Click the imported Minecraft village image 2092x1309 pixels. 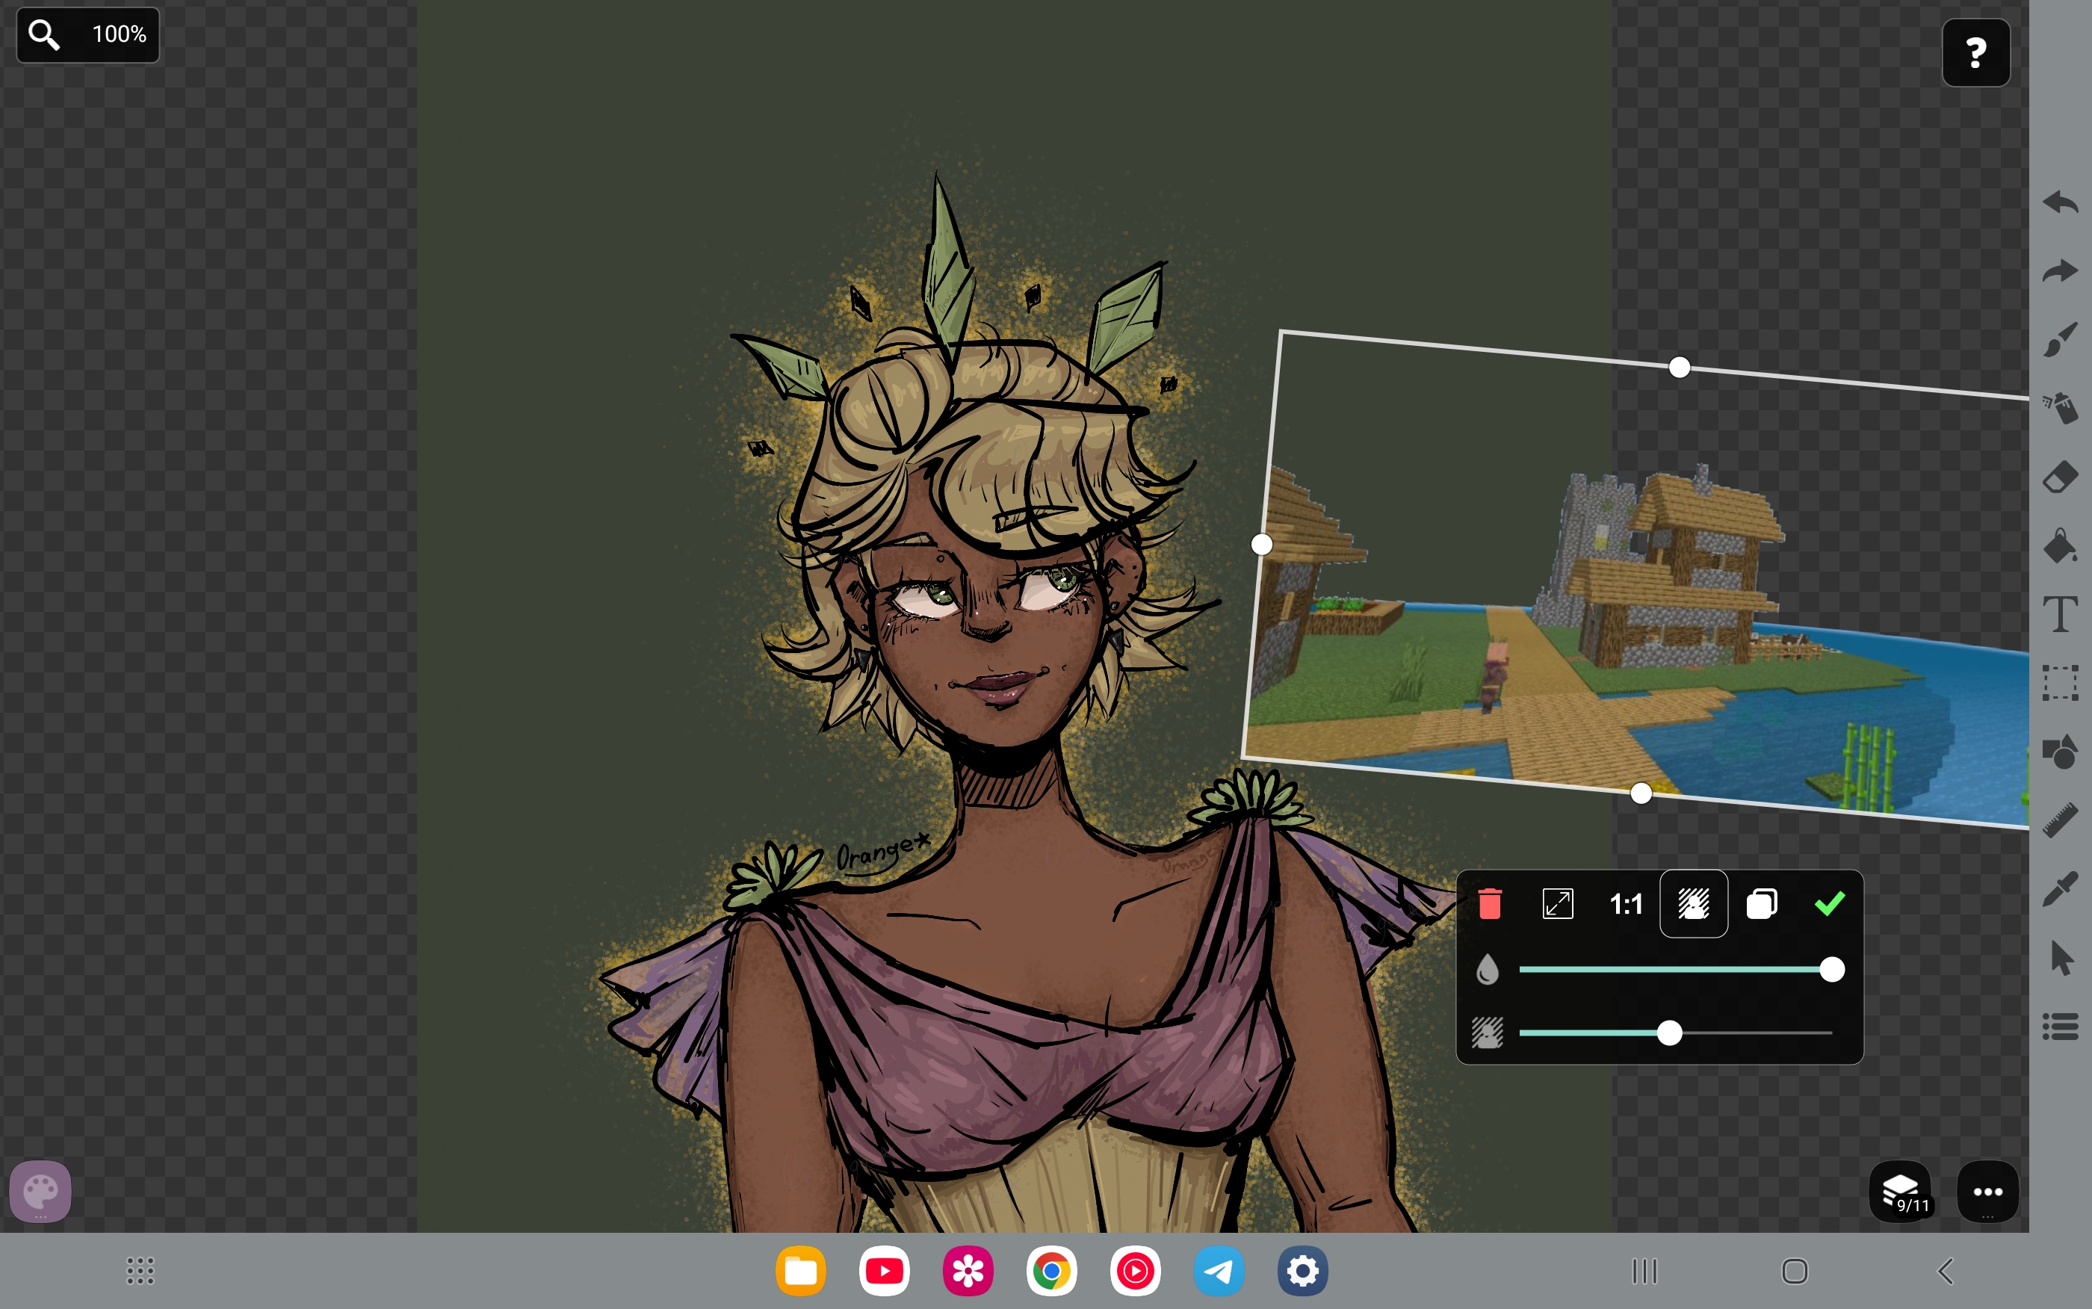pyautogui.click(x=1635, y=580)
